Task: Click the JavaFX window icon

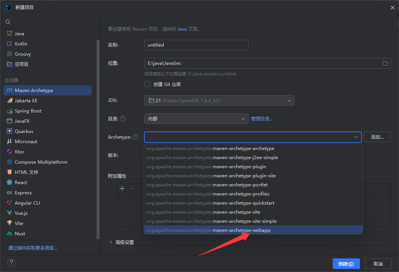Action: pyautogui.click(x=9, y=121)
